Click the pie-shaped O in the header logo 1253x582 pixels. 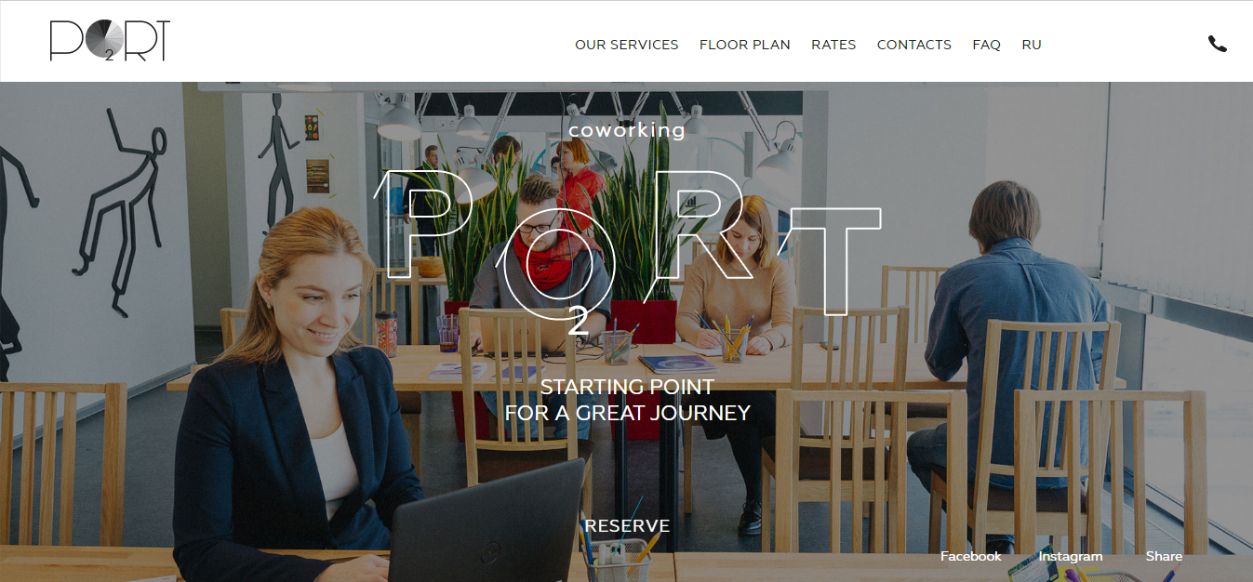click(x=106, y=38)
